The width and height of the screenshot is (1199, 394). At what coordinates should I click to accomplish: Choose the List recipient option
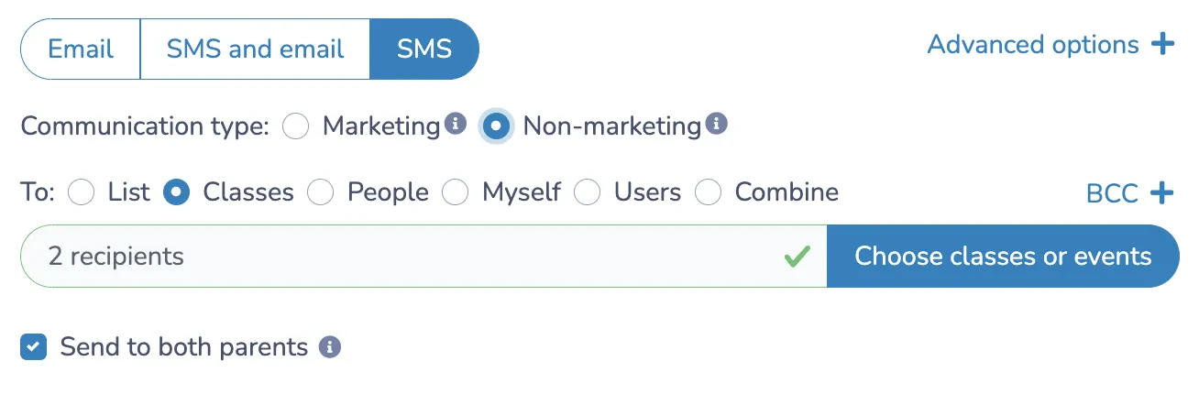tap(82, 192)
